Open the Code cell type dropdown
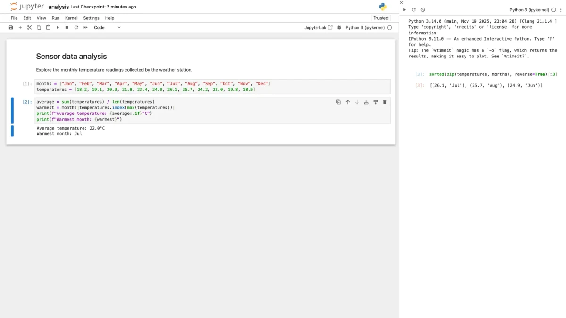 click(107, 27)
